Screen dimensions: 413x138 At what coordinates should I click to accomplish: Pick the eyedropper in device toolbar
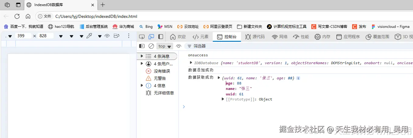pos(89,36)
